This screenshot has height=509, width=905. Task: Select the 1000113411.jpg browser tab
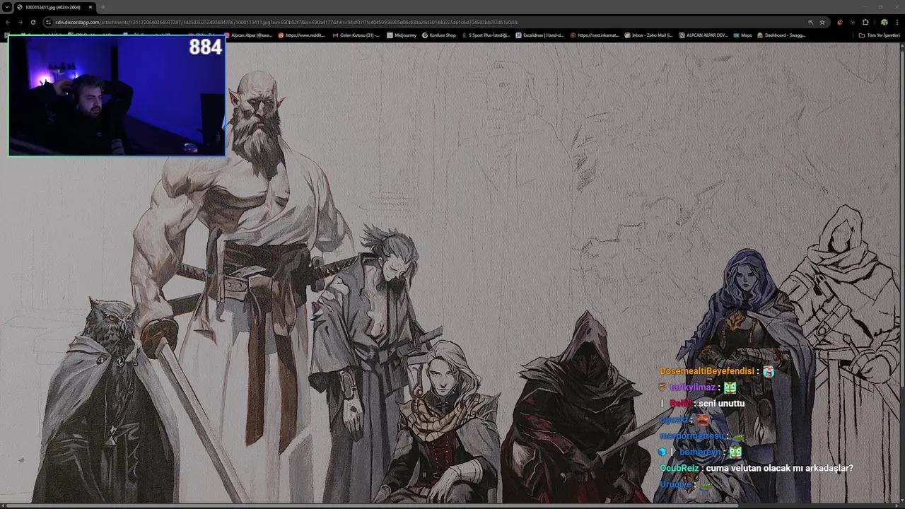pos(55,7)
